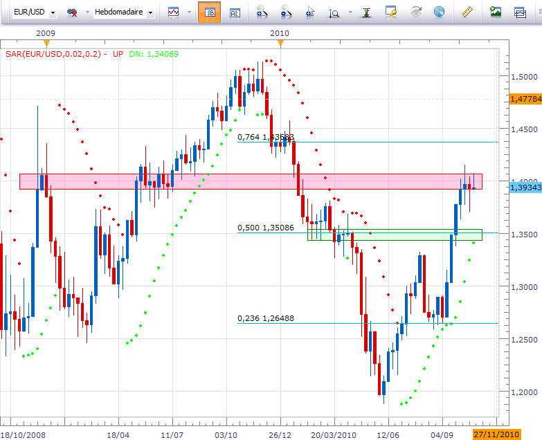This screenshot has height=440, width=542.
Task: Select the 0,236 1,26488 Fibonacci label
Action: point(266,318)
